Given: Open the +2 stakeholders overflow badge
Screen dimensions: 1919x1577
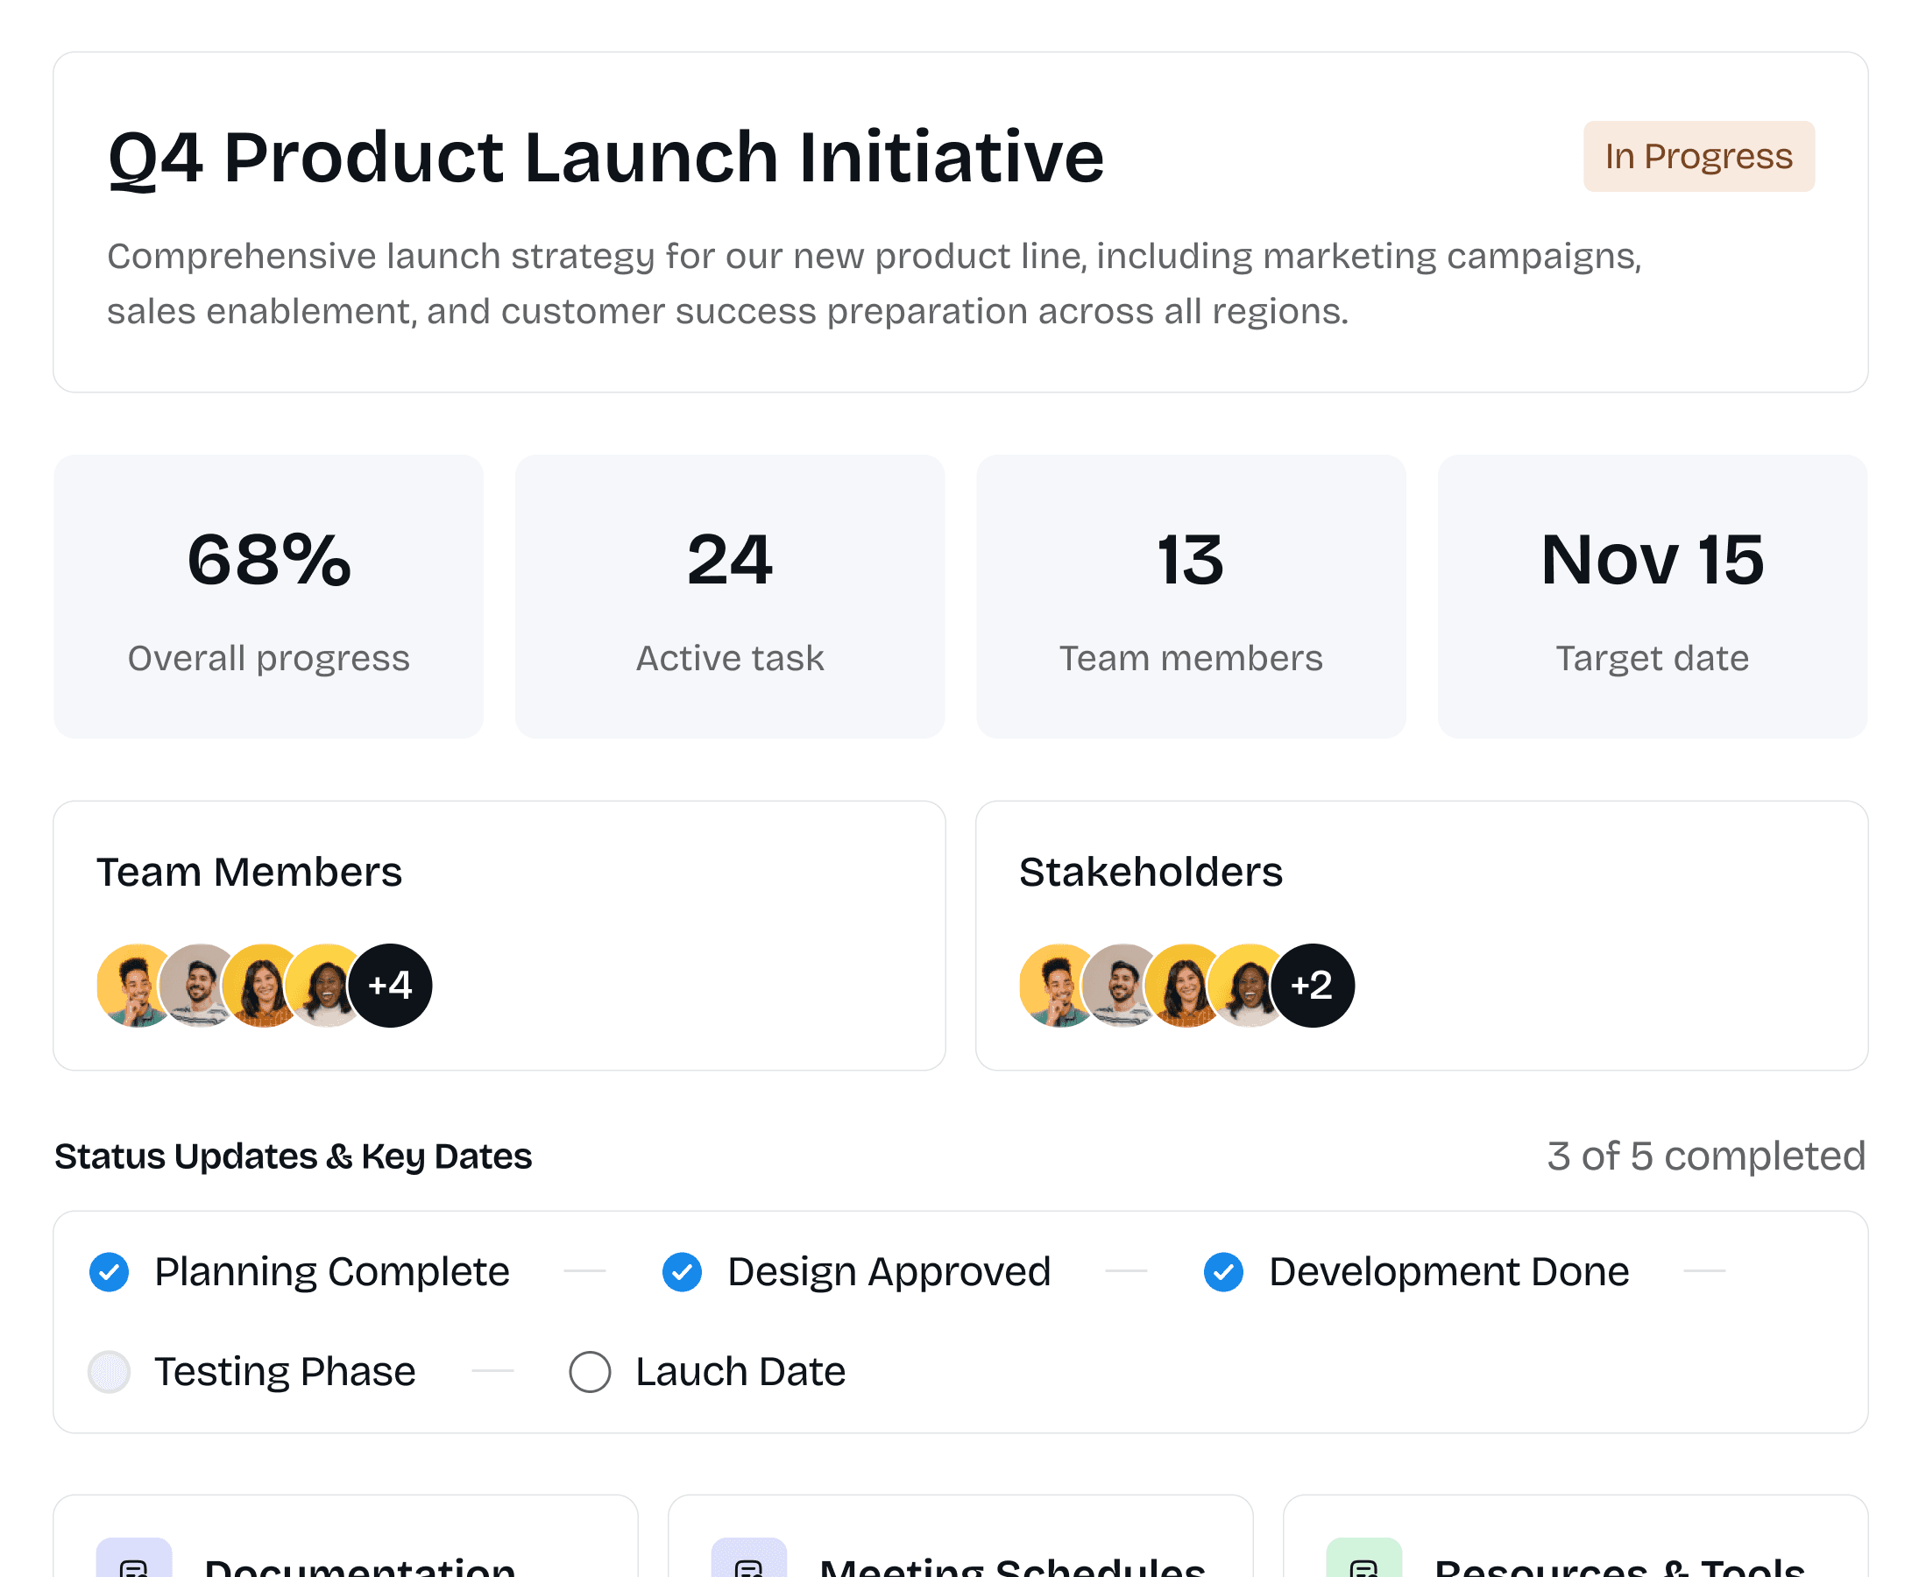Looking at the screenshot, I should (1313, 986).
